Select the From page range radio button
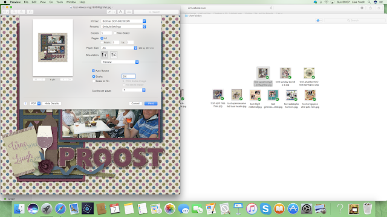Viewport: 387px width, 217px height. click(102, 43)
